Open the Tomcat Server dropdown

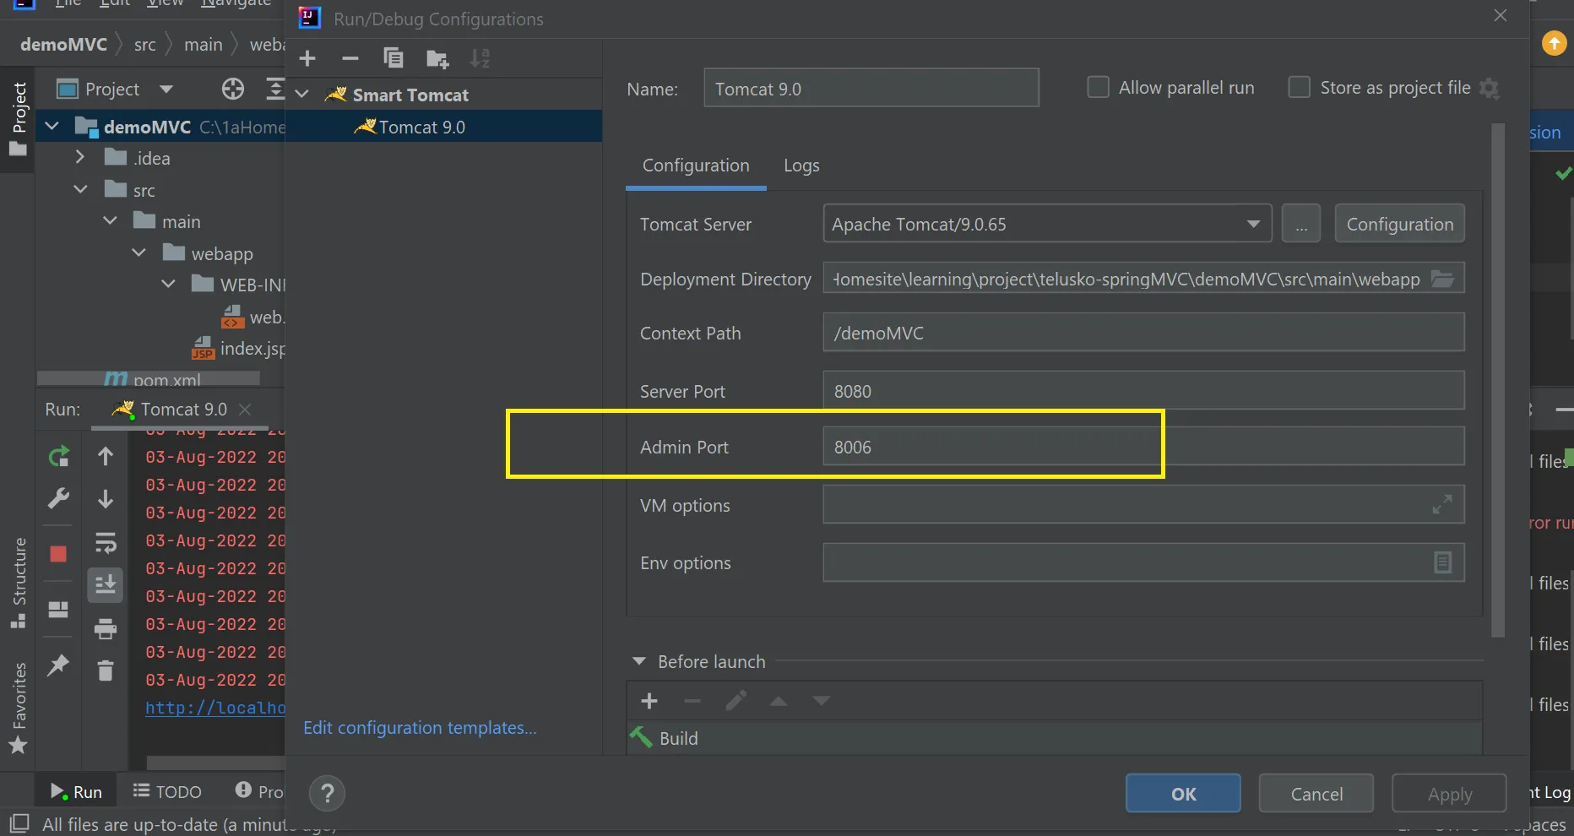pyautogui.click(x=1253, y=224)
